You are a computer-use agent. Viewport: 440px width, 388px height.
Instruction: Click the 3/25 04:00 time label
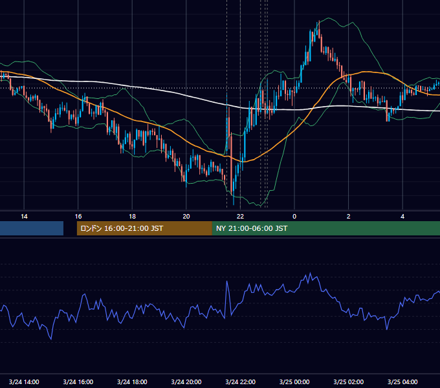click(x=402, y=382)
